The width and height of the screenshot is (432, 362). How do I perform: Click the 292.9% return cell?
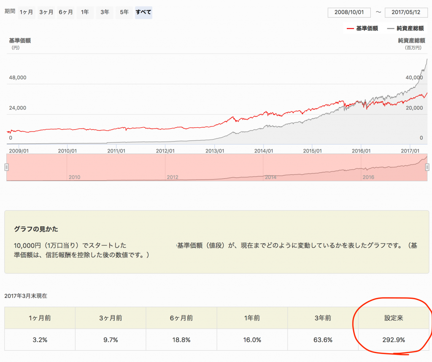click(394, 340)
